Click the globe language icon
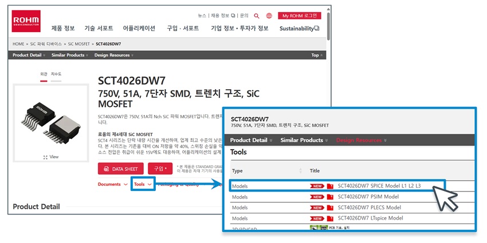The height and width of the screenshot is (243, 487). pyautogui.click(x=269, y=15)
